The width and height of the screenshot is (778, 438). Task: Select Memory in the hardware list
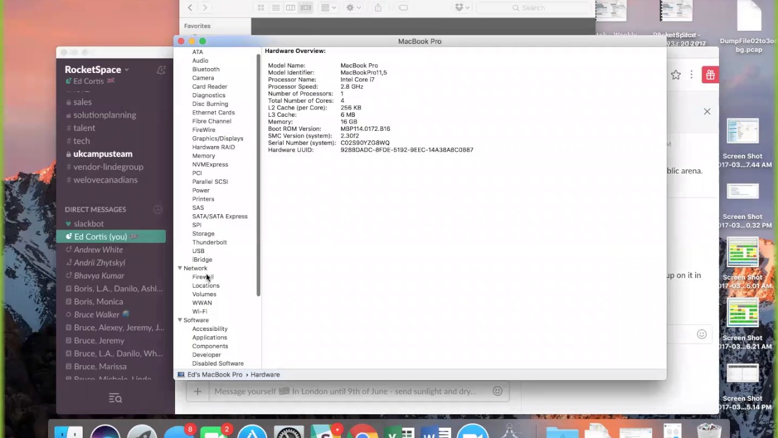pyautogui.click(x=204, y=156)
